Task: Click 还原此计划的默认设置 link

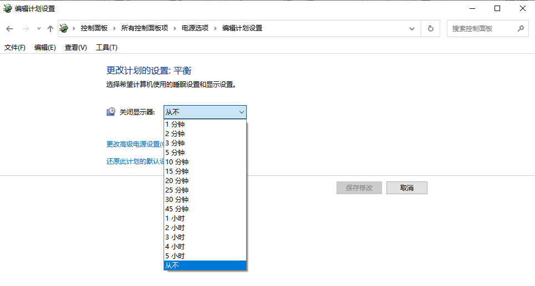Action: (135, 161)
